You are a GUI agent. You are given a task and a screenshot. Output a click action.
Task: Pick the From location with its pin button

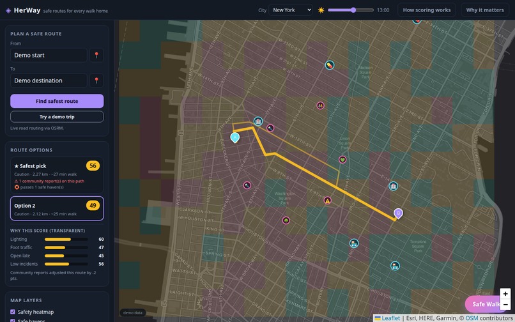tap(96, 55)
